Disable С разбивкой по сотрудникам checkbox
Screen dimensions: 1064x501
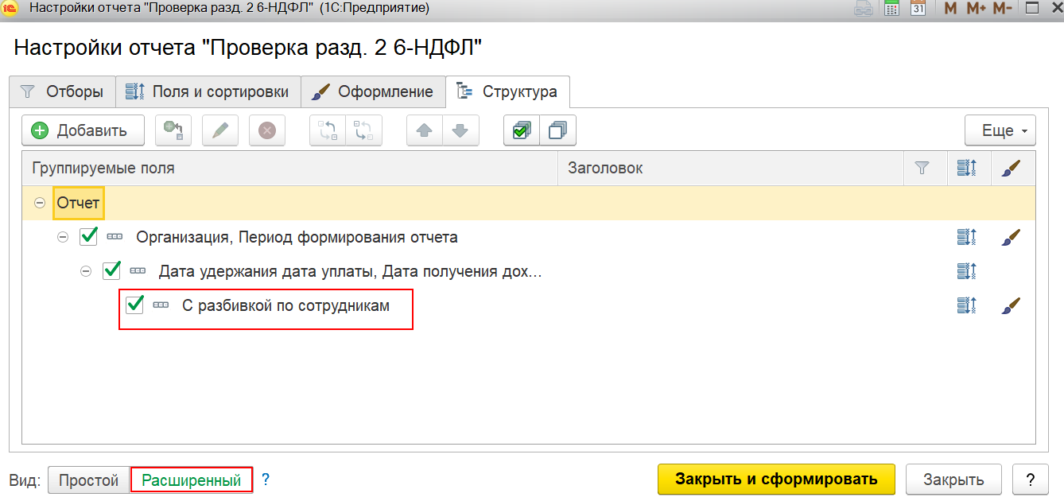pos(134,305)
